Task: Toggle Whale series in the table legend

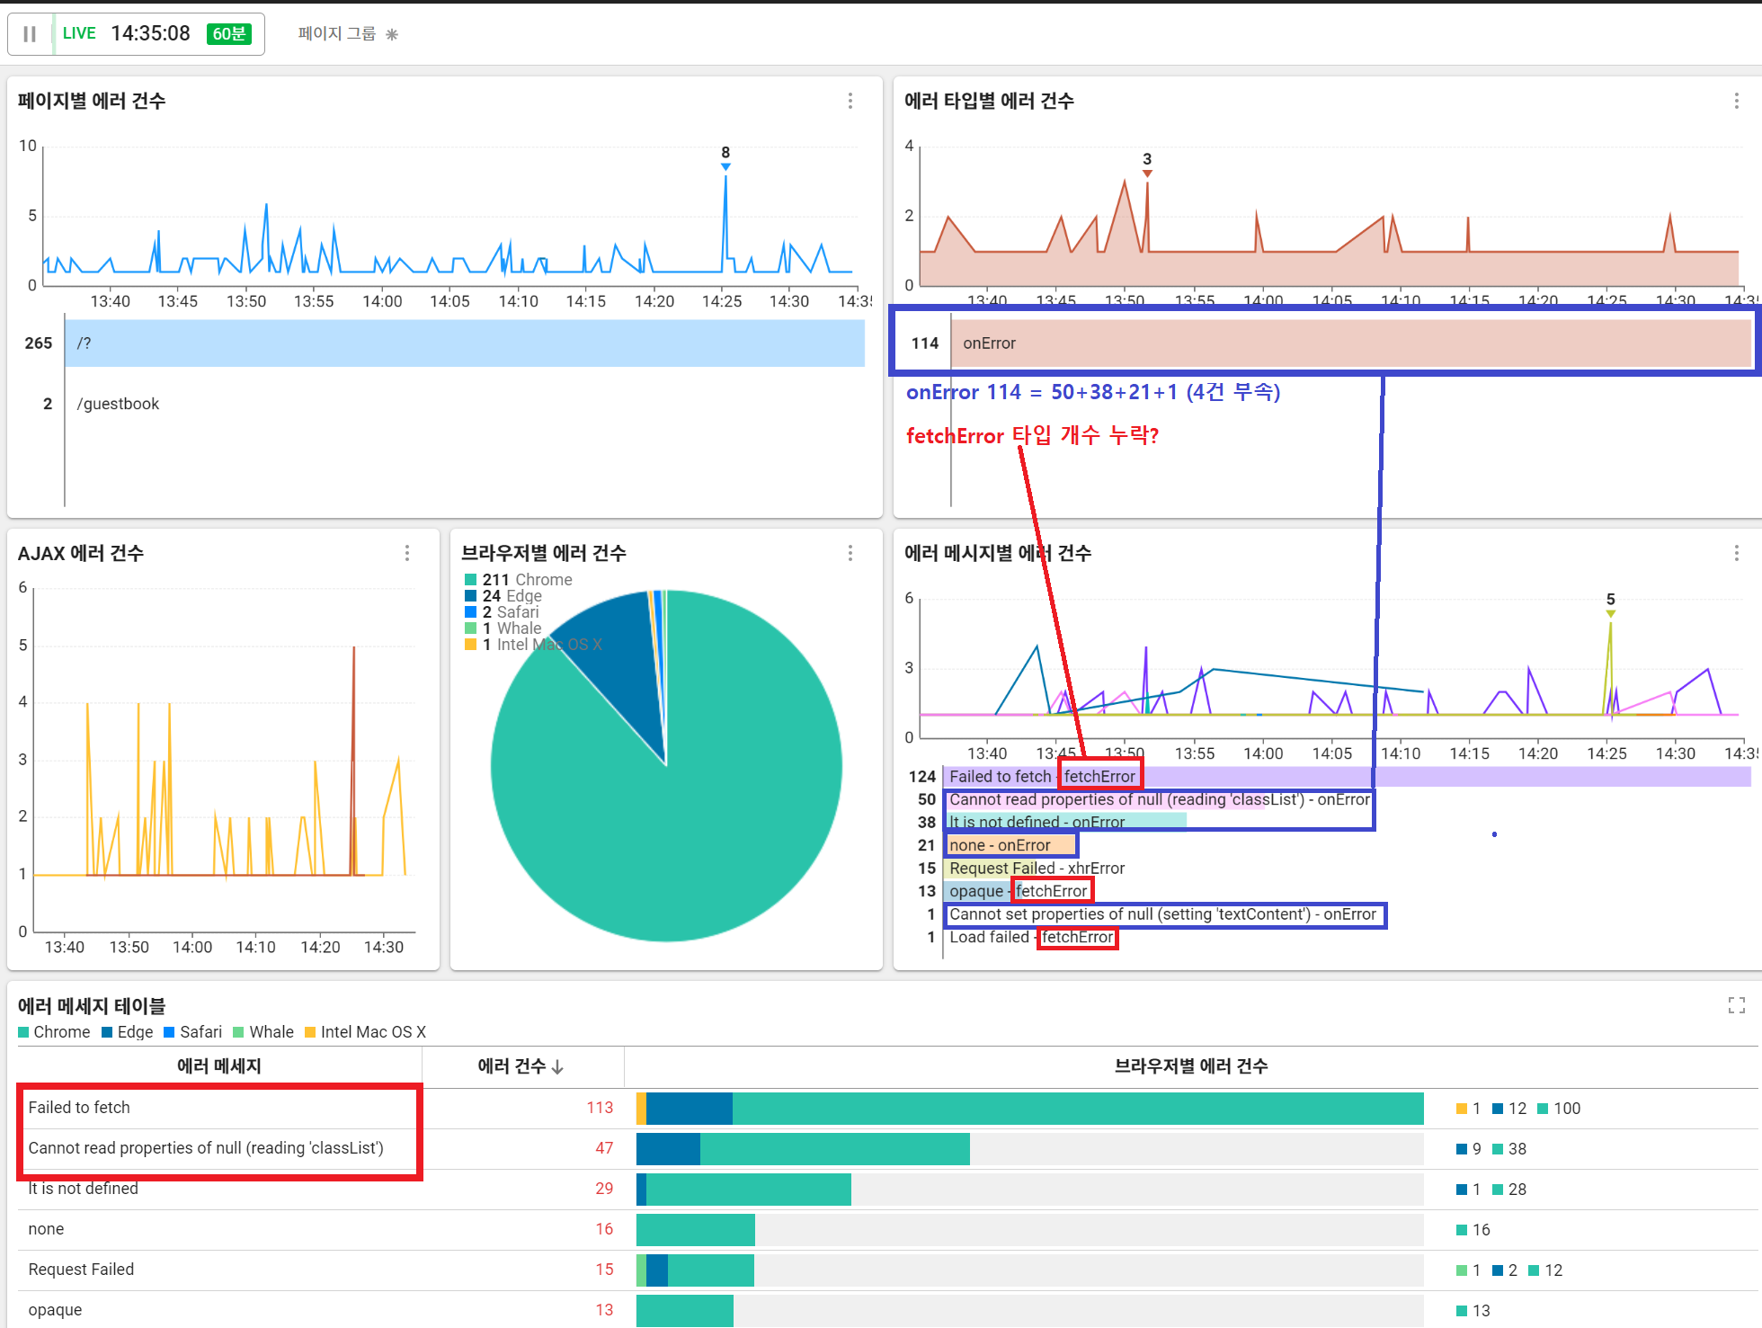Action: [263, 1032]
